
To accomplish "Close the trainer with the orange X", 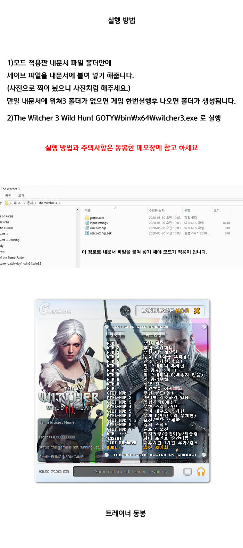I will tap(197, 311).
